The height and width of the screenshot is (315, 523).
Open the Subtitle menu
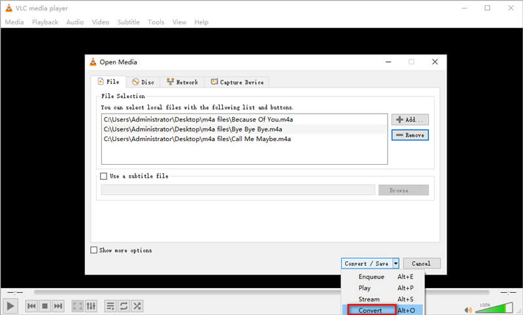click(x=128, y=22)
